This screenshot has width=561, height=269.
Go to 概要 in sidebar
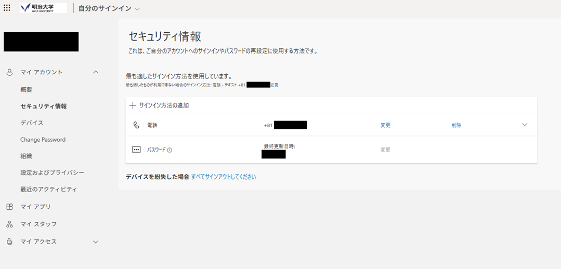coord(26,90)
